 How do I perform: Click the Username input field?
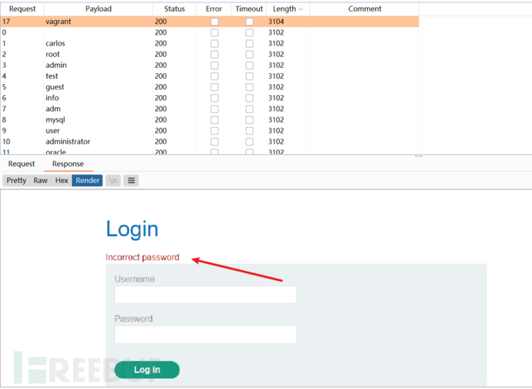point(205,295)
